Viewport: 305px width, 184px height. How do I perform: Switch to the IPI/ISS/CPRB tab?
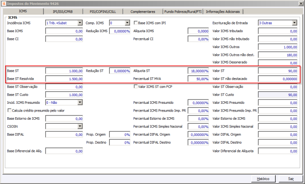pos(63,12)
